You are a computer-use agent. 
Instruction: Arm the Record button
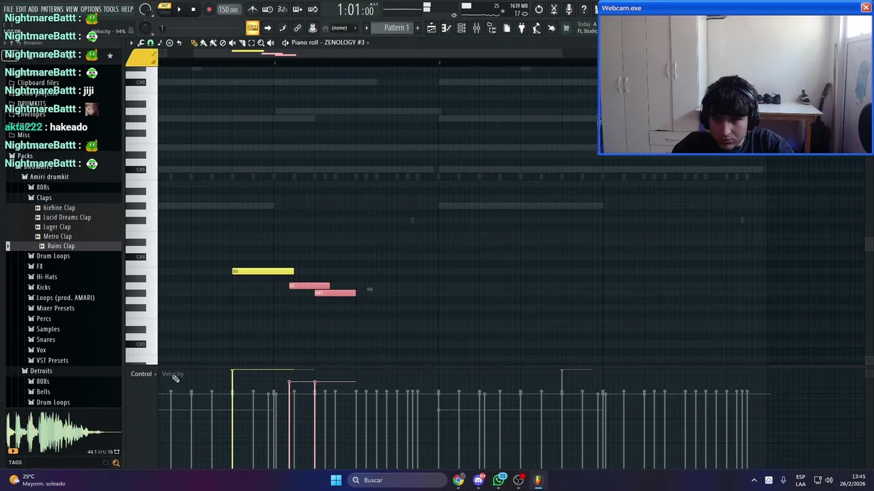[209, 10]
